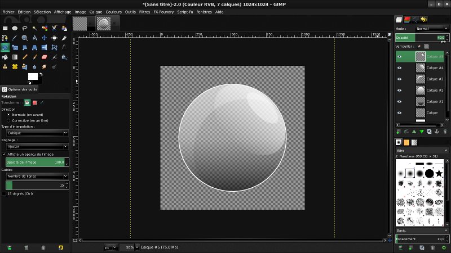Hide the Calque #4 layer
Screen dimensions: 451x253
click(x=399, y=67)
